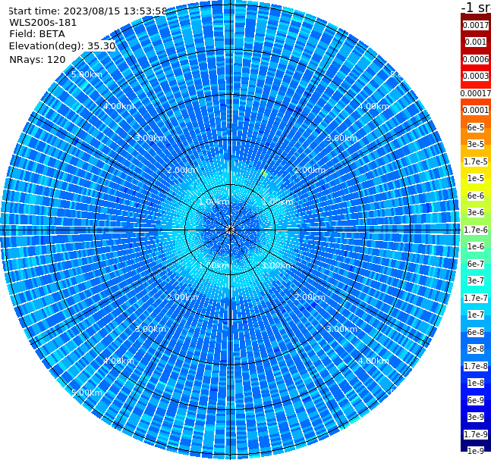Select the 2.00km range label, lower-right quadrant
The image size is (491, 460).
pyautogui.click(x=310, y=297)
